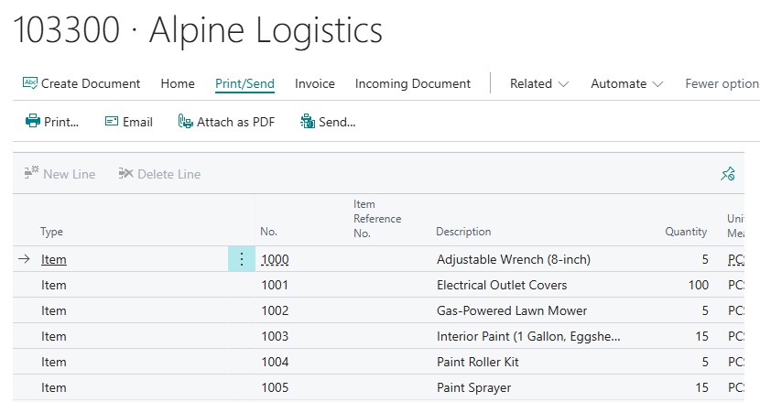
Task: Open item number 1000 link
Action: tap(275, 259)
